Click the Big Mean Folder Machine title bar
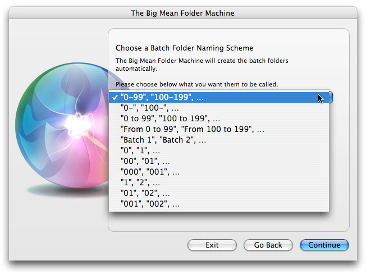This screenshot has width=366, height=274. [183, 13]
